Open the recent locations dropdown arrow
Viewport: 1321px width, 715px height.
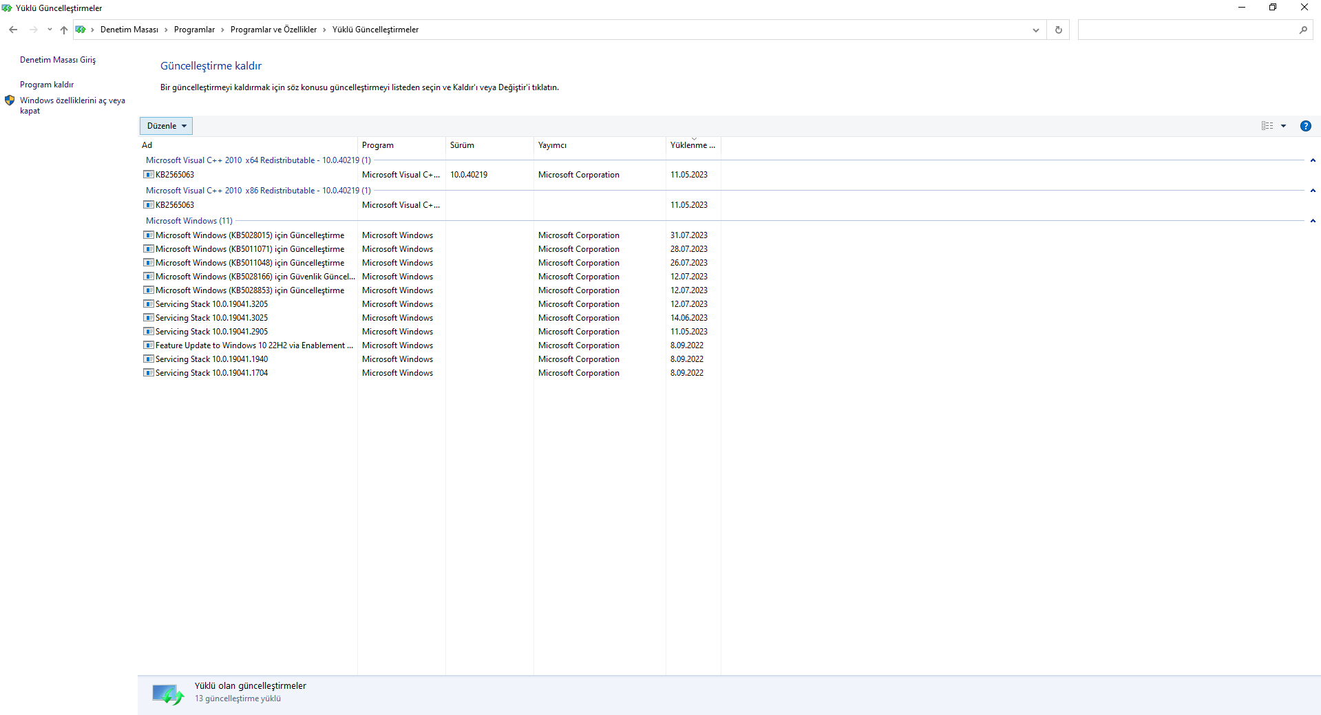[x=50, y=30]
